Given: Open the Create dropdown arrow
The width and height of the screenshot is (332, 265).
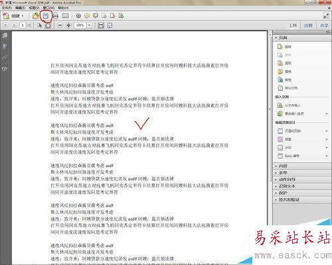Looking at the screenshot, I should coord(23,16).
